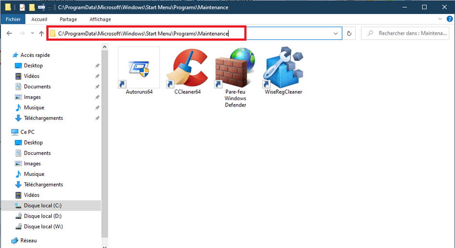Open Explorer help question mark
This screenshot has width=455, height=248.
click(450, 19)
